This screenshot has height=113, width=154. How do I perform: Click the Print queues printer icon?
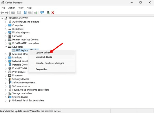click(10, 72)
